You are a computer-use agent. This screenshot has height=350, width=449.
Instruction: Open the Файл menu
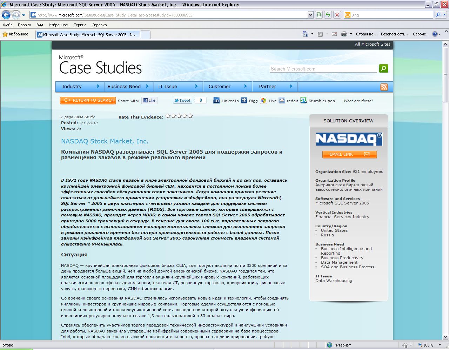pos(8,25)
